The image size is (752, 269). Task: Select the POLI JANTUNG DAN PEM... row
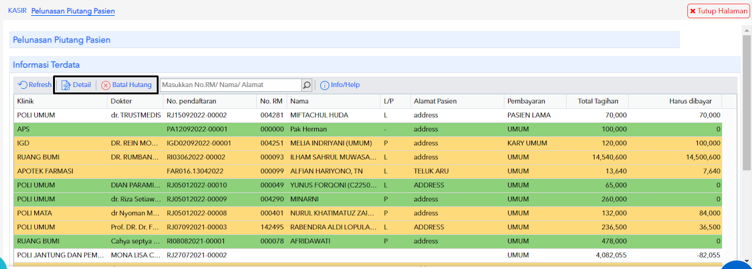coord(368,255)
